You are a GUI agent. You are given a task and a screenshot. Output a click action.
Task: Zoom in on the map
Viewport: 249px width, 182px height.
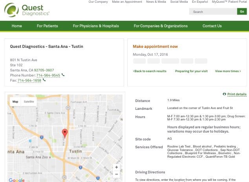116,167
